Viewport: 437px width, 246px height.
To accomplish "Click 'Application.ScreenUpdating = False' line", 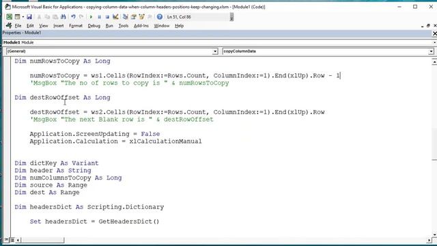I will (x=95, y=134).
